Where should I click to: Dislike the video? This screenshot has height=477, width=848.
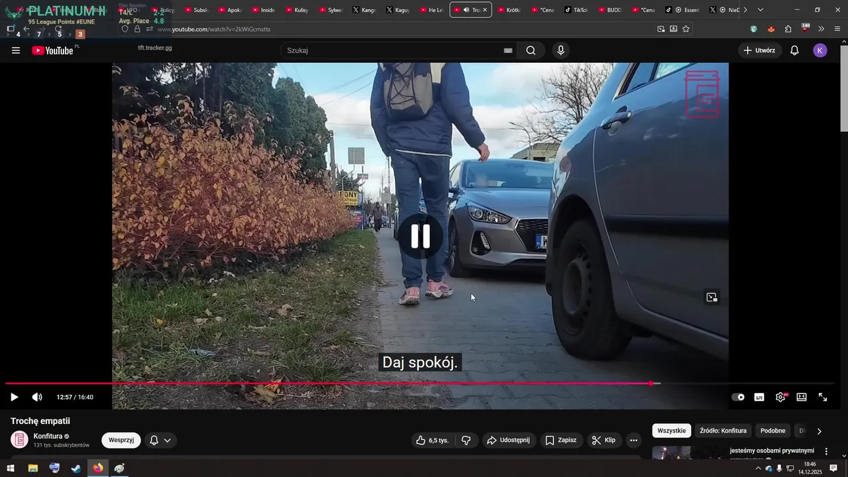tap(466, 440)
